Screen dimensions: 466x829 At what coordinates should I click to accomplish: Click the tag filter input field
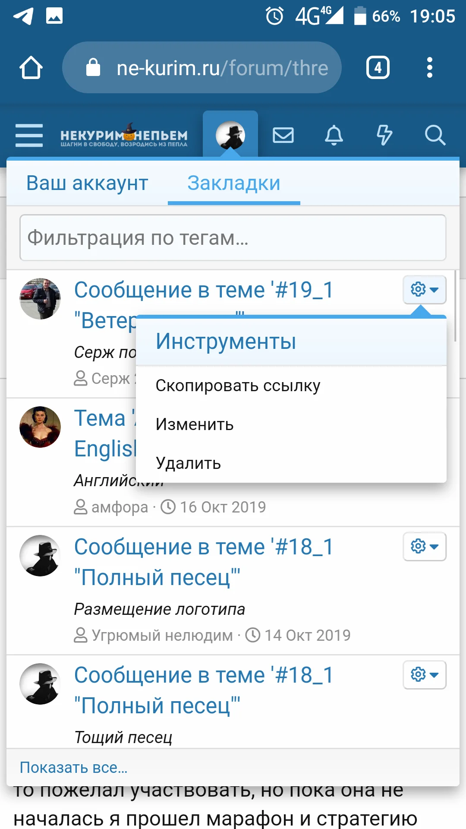click(x=233, y=237)
